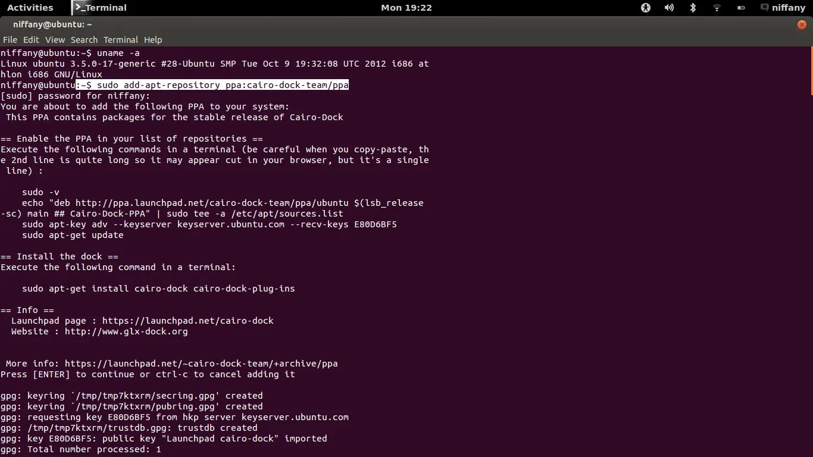
Task: Click '== Enable the PPA in your list' heading
Action: tap(132, 139)
